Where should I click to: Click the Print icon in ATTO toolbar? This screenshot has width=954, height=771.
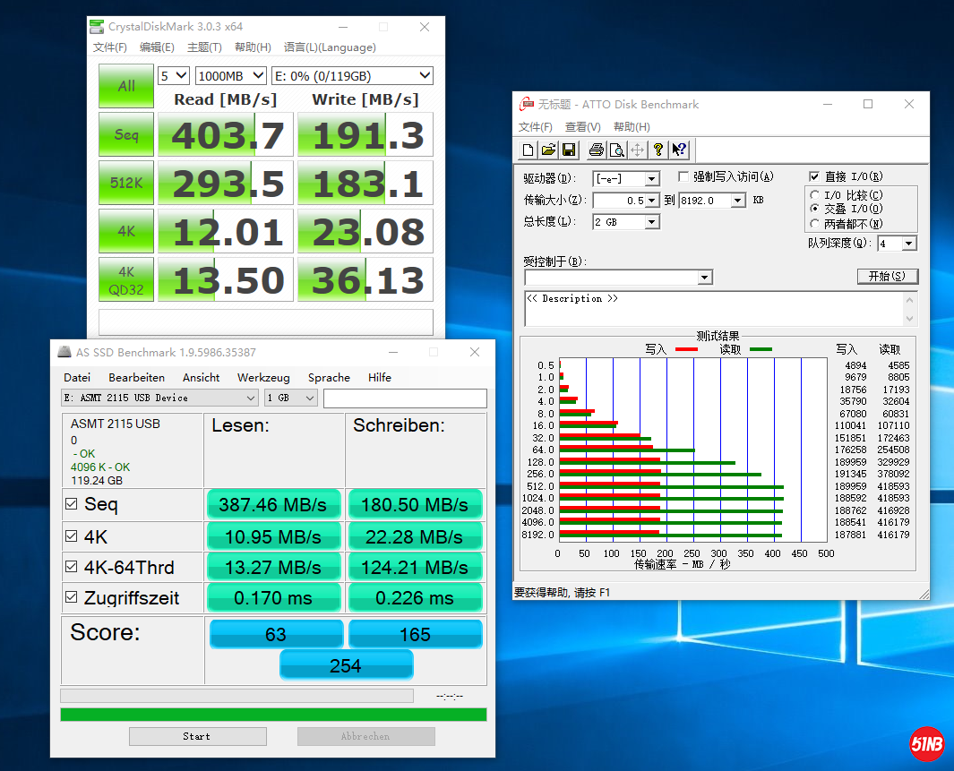596,150
